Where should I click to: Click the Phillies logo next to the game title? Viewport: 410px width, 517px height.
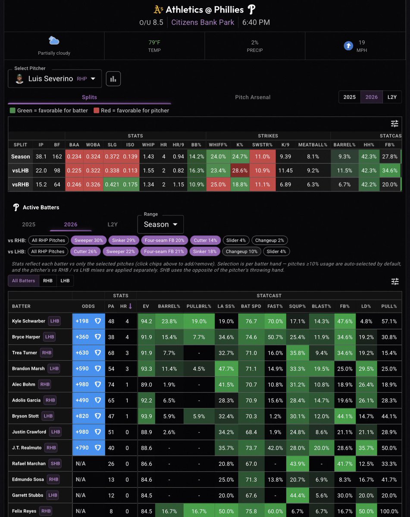pos(251,9)
